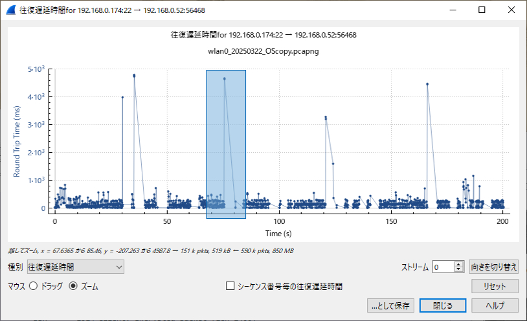
Task: Click the graph title wlan0_20250322_OScopy.pcapng
Action: [263, 51]
